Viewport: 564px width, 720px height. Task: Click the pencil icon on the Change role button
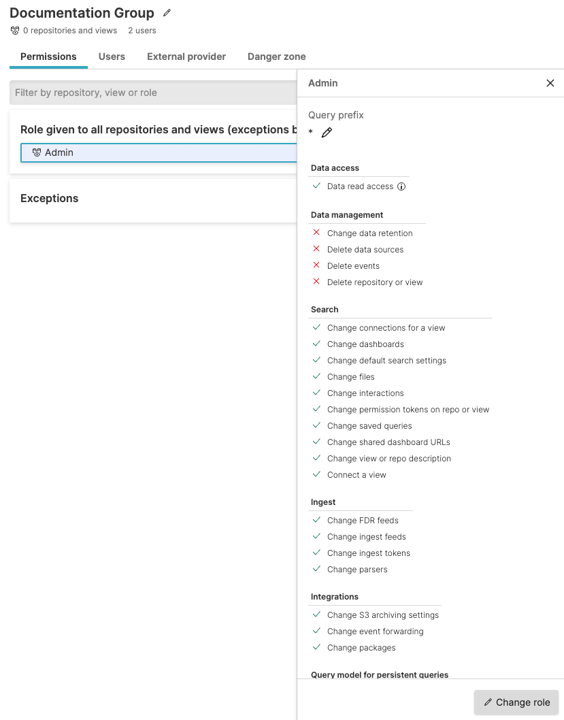click(489, 702)
